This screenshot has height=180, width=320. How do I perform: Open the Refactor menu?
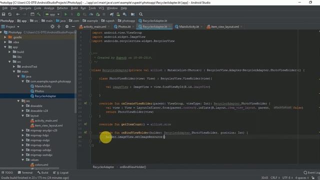coord(62,8)
